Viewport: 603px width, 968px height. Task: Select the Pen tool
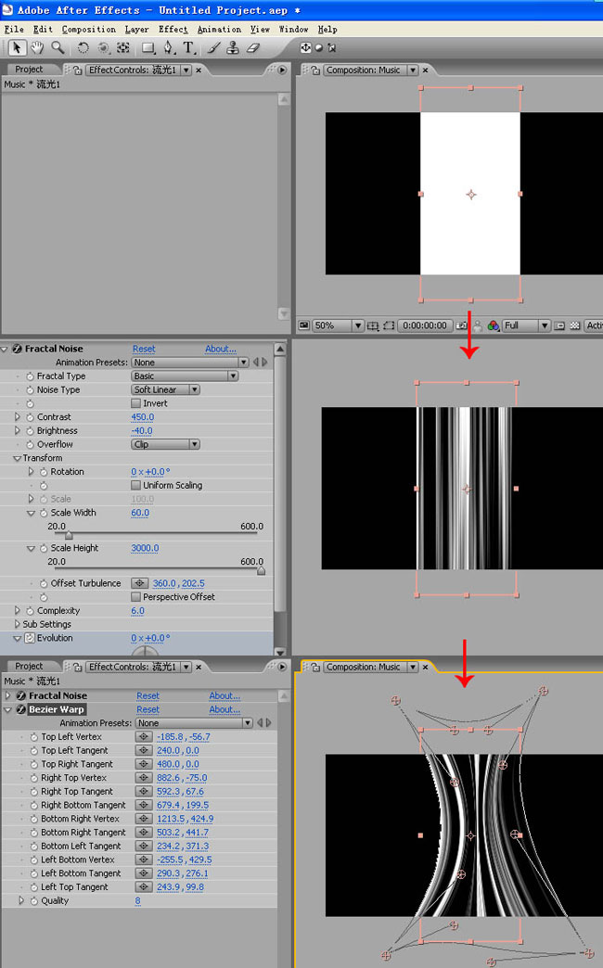click(168, 48)
